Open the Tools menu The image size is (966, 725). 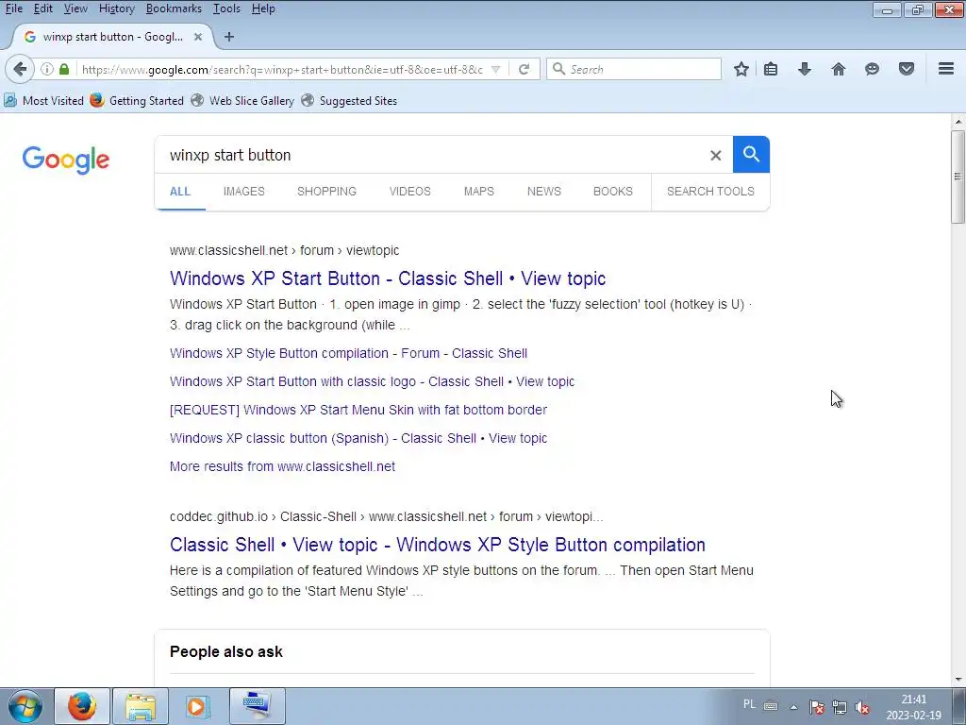[226, 8]
